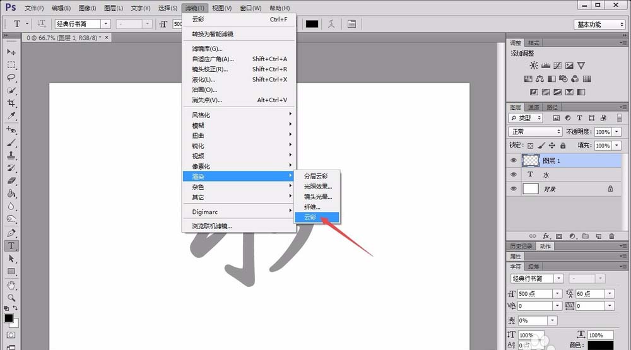The width and height of the screenshot is (631, 350).
Task: Choose 分层云彩 in the submenu
Action: click(x=317, y=176)
